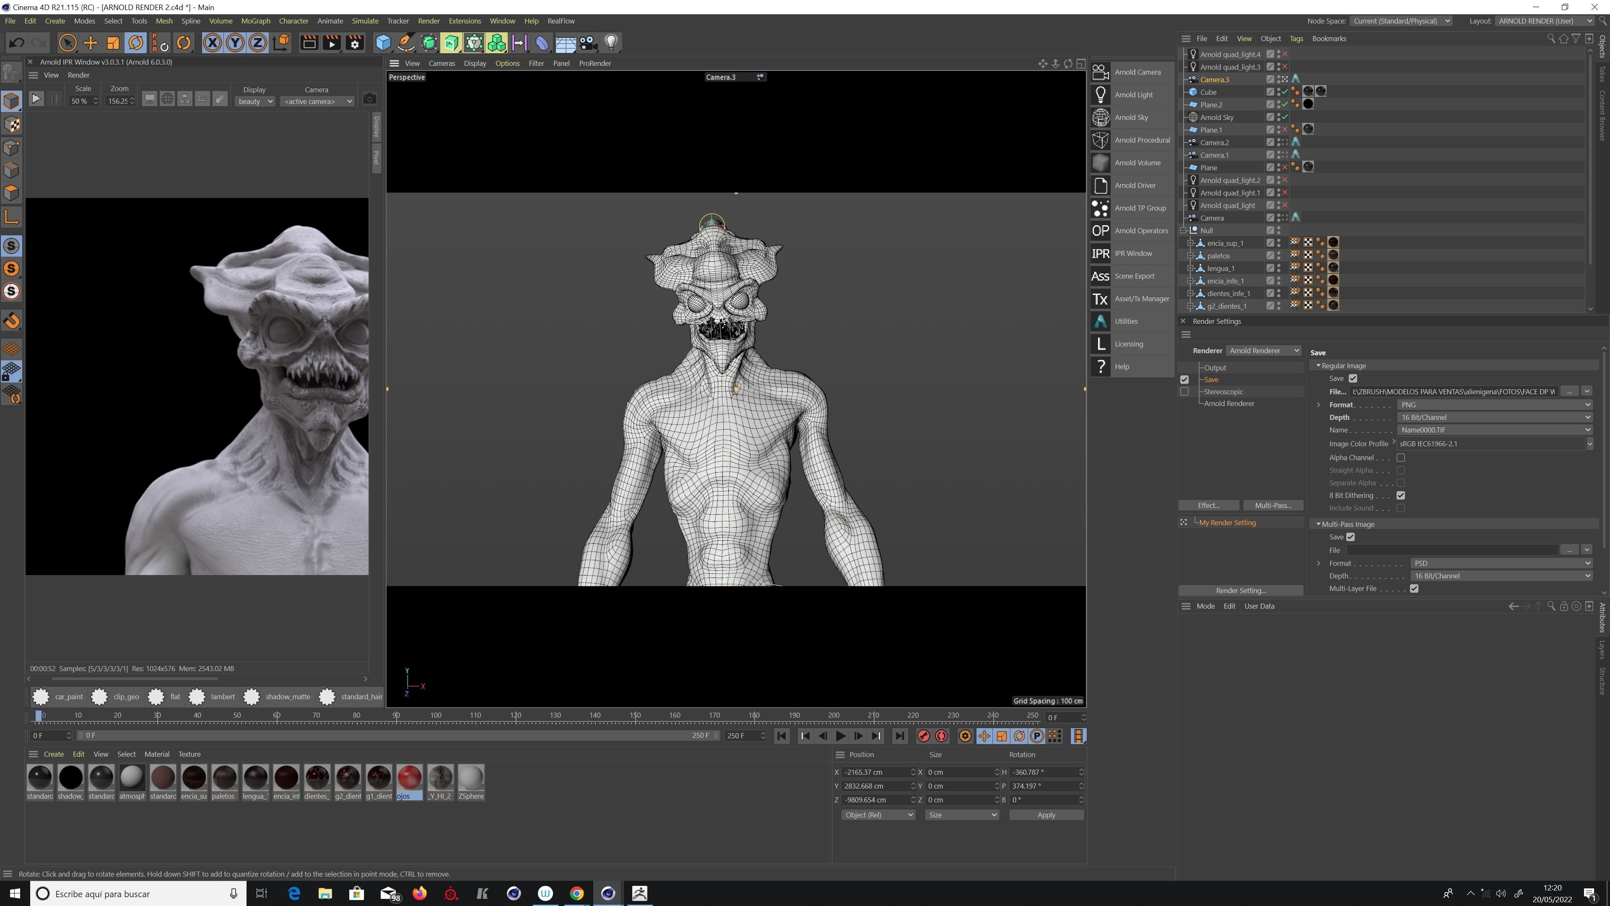Select the Move tool
This screenshot has width=1610, height=906.
pyautogui.click(x=91, y=43)
